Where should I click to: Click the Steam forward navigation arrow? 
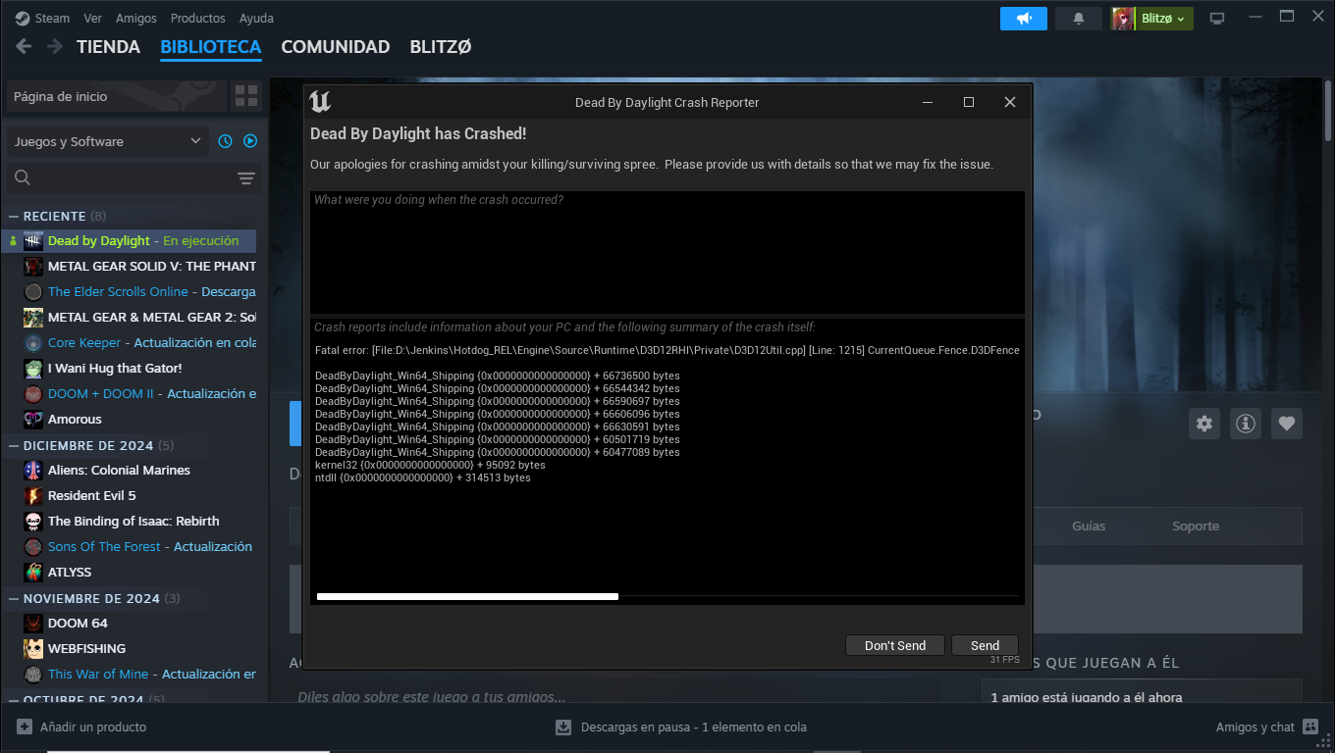point(55,46)
